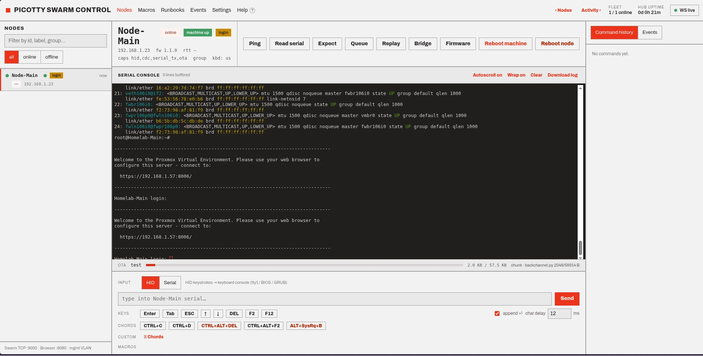
Task: Click the DEL key button
Action: 234,314
